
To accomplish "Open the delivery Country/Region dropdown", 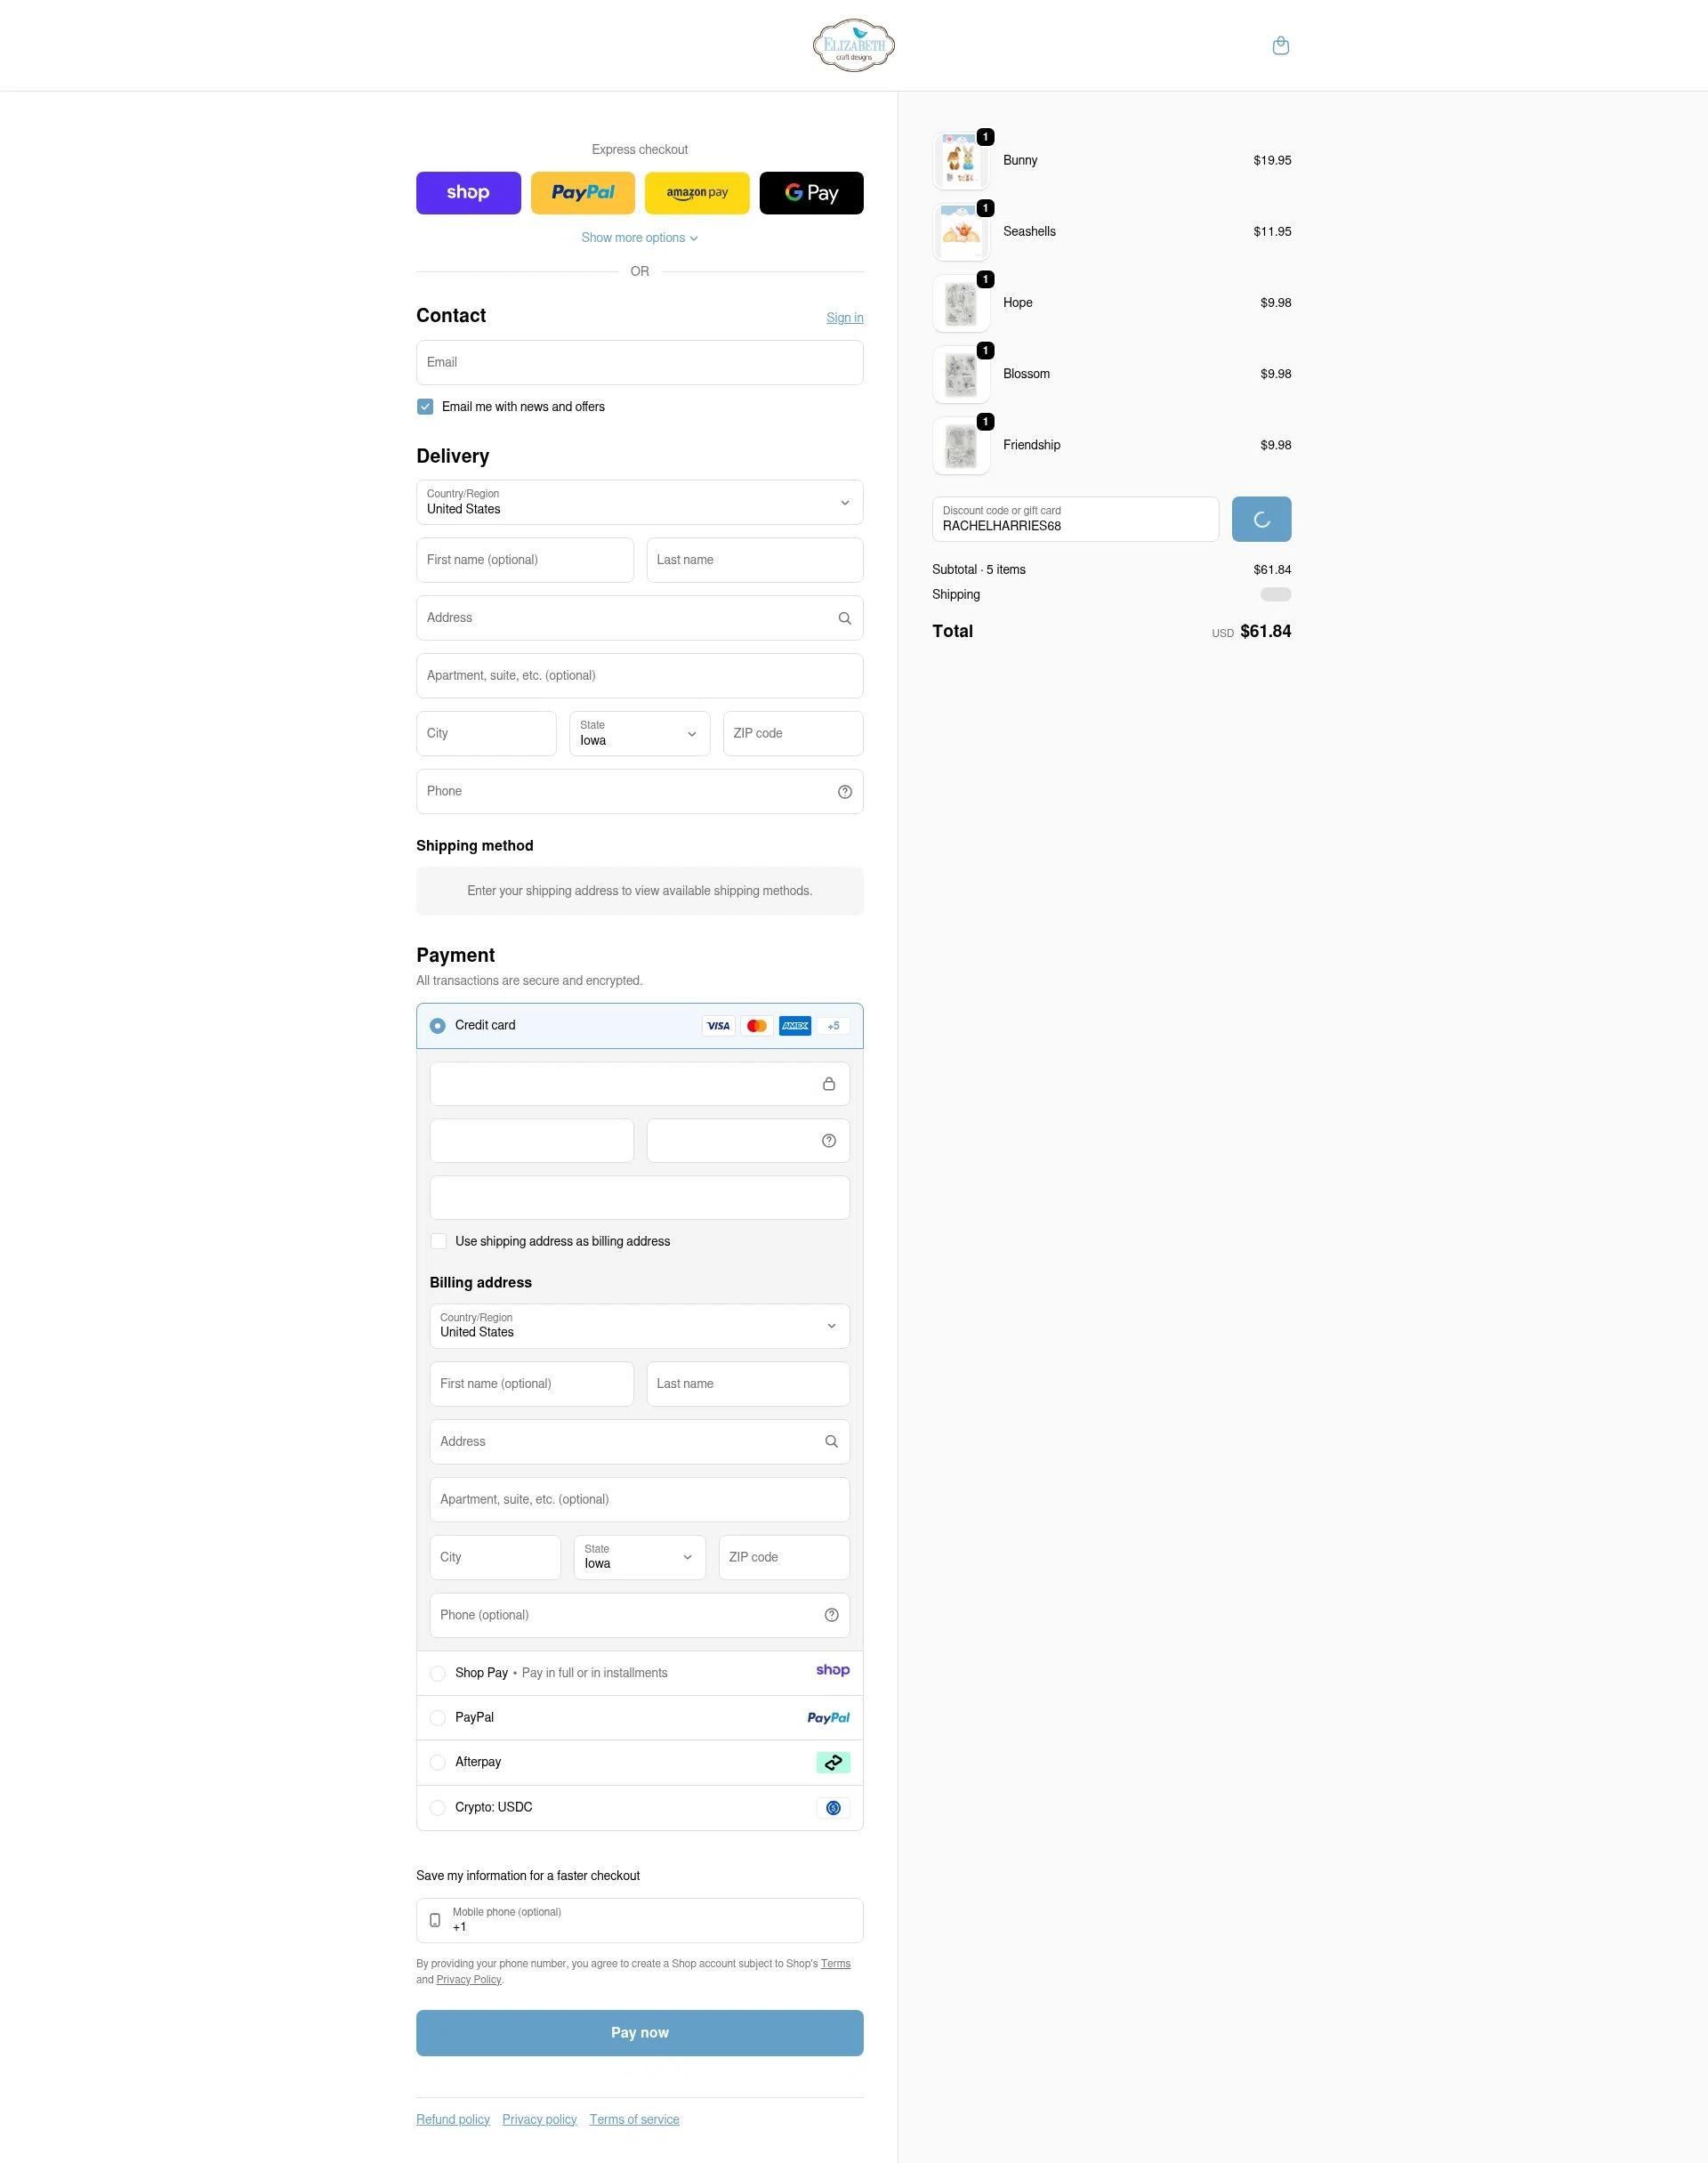I will (639, 503).
